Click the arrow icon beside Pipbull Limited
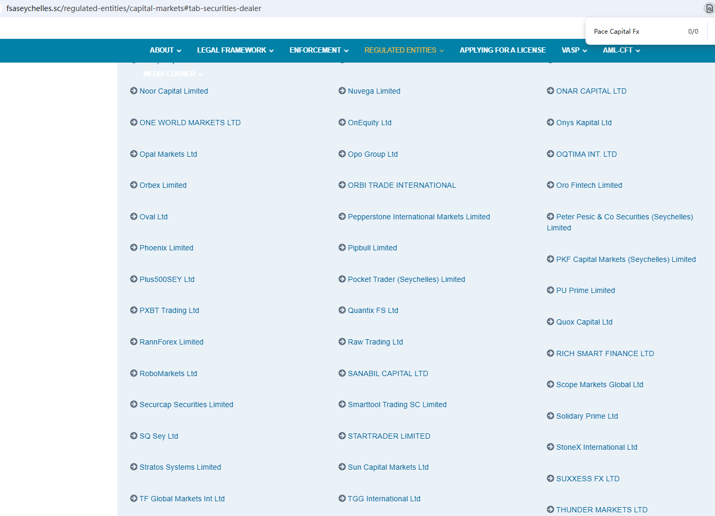Image resolution: width=715 pixels, height=516 pixels. (342, 248)
